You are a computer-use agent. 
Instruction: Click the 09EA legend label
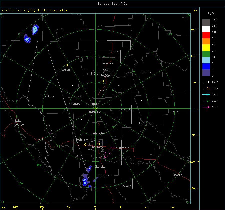click(x=215, y=82)
